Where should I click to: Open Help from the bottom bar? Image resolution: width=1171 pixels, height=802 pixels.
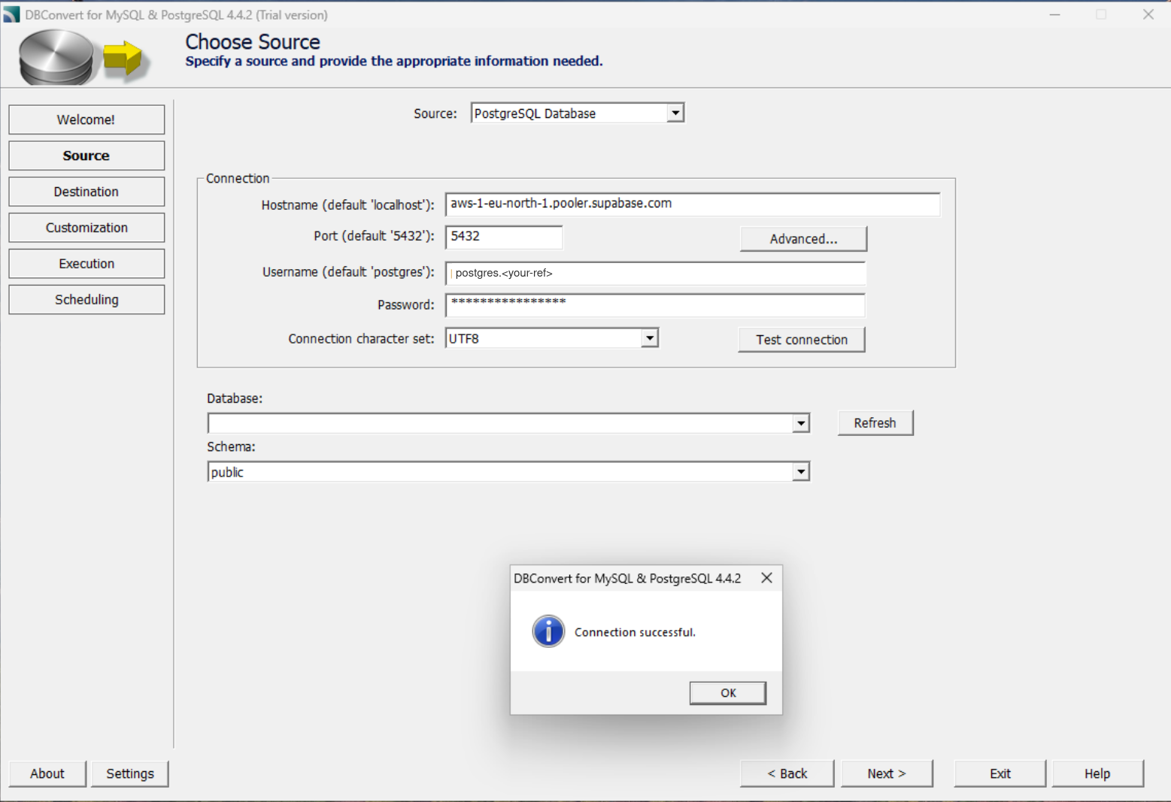click(1097, 773)
